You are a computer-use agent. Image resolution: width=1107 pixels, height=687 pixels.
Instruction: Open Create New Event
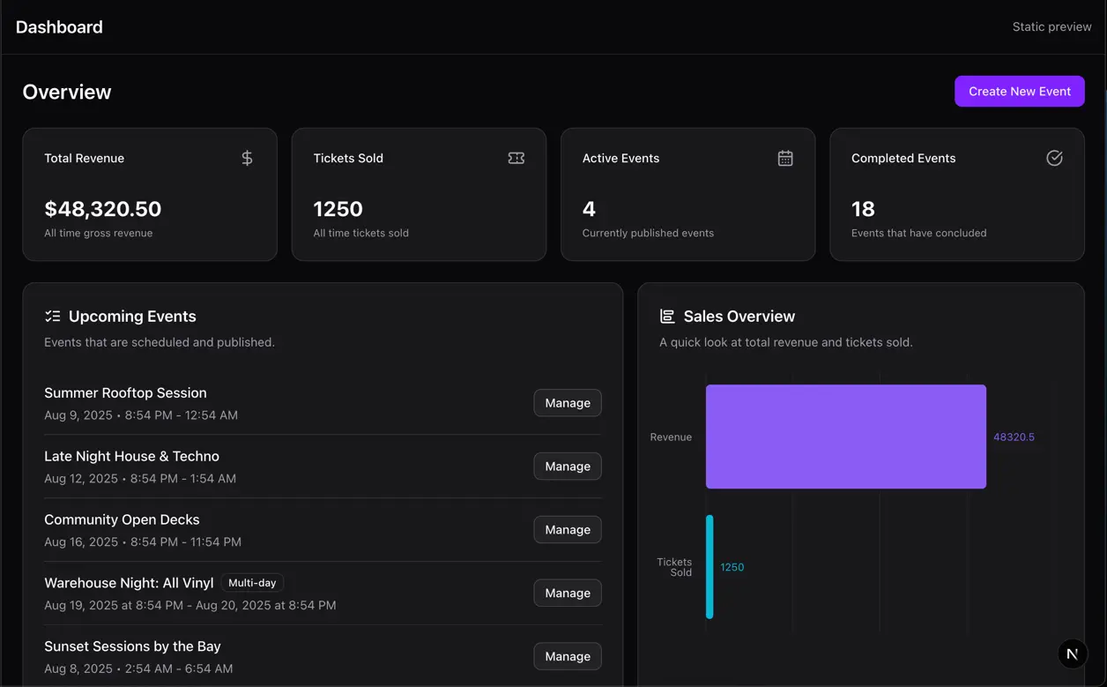pos(1019,91)
